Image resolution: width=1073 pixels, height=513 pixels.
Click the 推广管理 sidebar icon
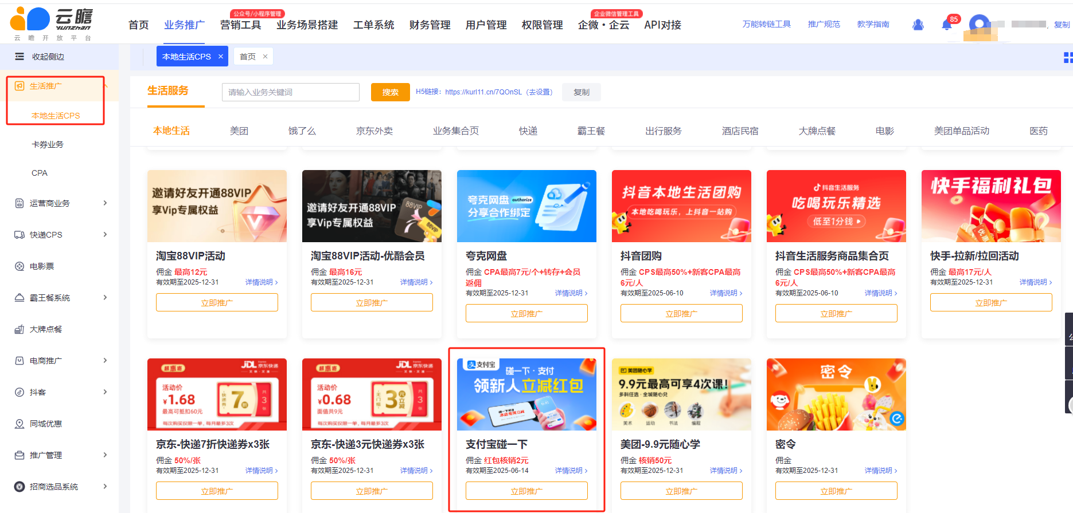(x=19, y=455)
